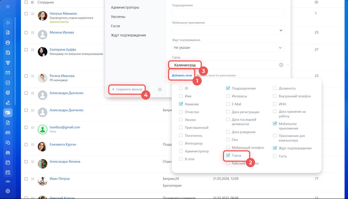Uncheck Мобильное приложение field checkbox
The image size is (348, 199).
click(x=275, y=124)
